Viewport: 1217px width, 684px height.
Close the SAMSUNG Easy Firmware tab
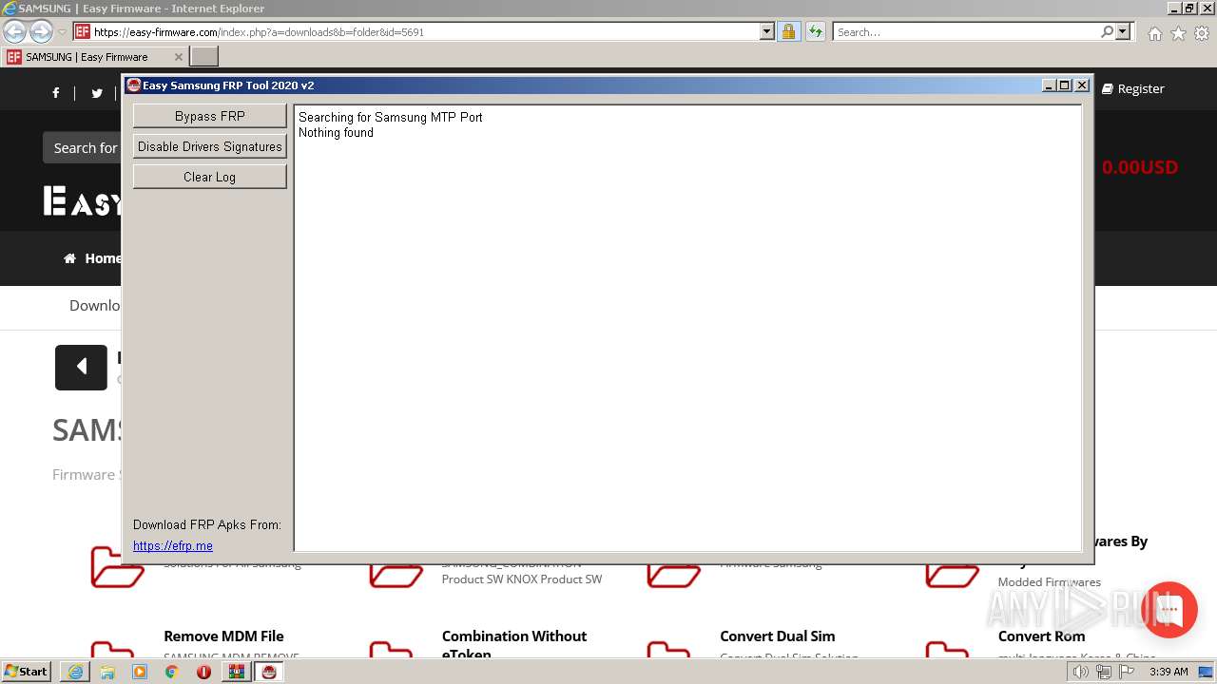pyautogui.click(x=178, y=57)
